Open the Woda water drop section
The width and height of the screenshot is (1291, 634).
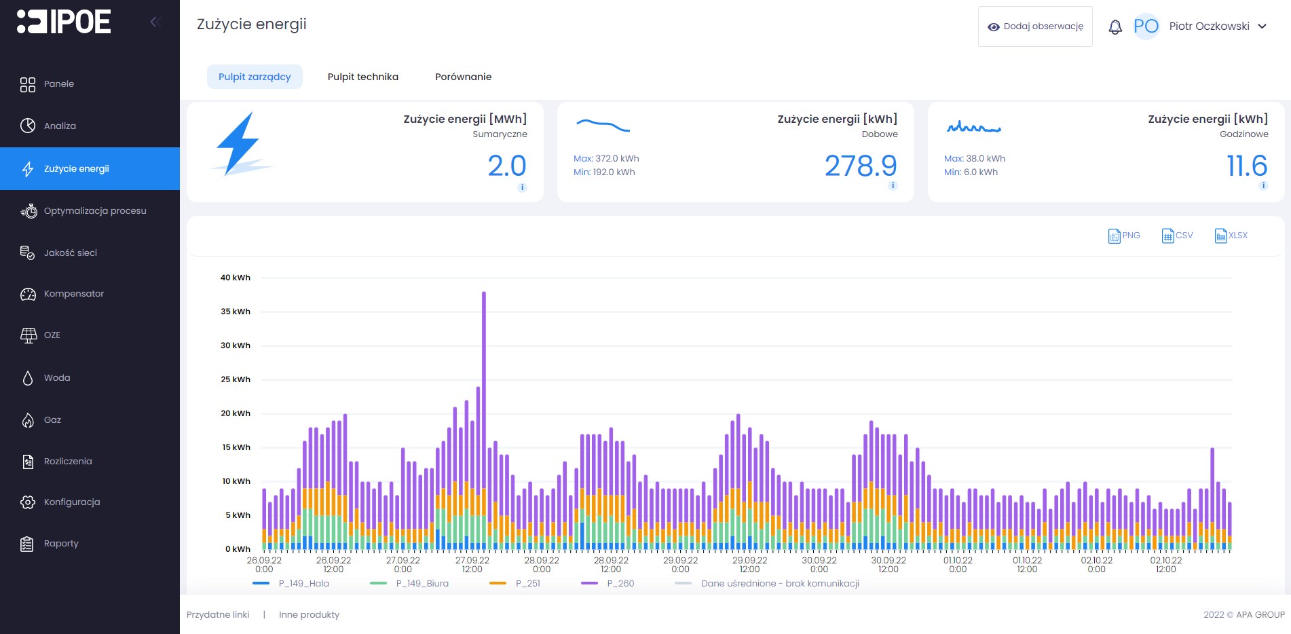point(56,377)
